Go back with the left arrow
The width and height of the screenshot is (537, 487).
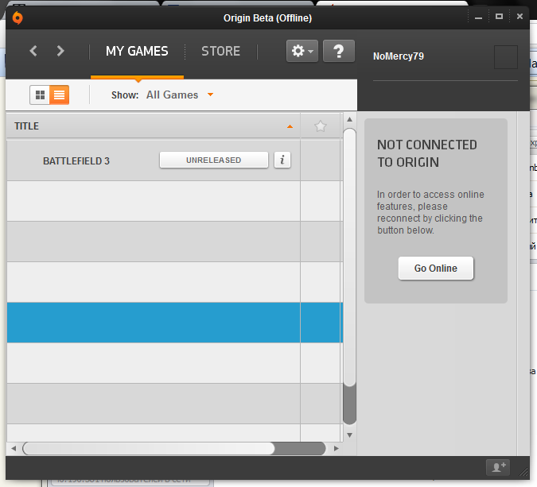(33, 51)
